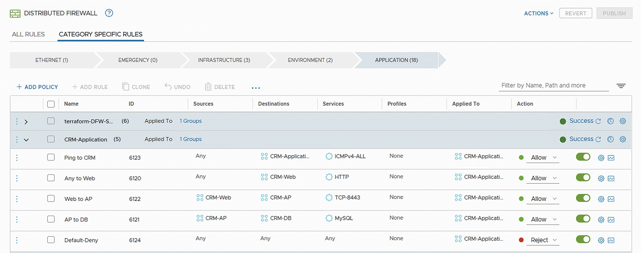Switch to the All Rules tab
This screenshot has height=253, width=641.
[x=28, y=34]
